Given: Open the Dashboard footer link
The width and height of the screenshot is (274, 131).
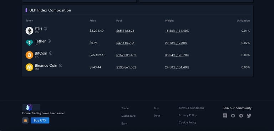Looking at the screenshot, I should [128, 116].
